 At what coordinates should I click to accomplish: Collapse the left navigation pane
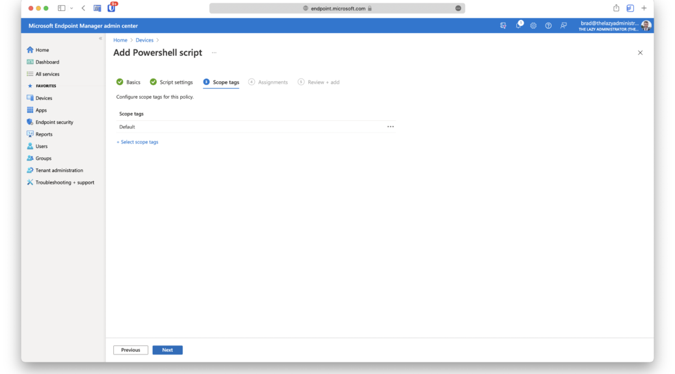100,39
